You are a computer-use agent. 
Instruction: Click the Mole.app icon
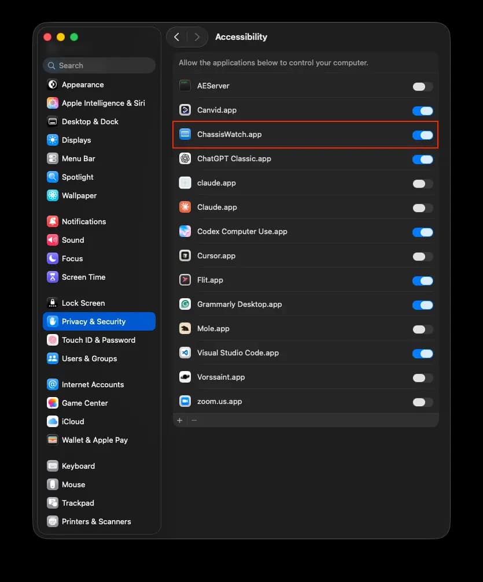point(185,328)
